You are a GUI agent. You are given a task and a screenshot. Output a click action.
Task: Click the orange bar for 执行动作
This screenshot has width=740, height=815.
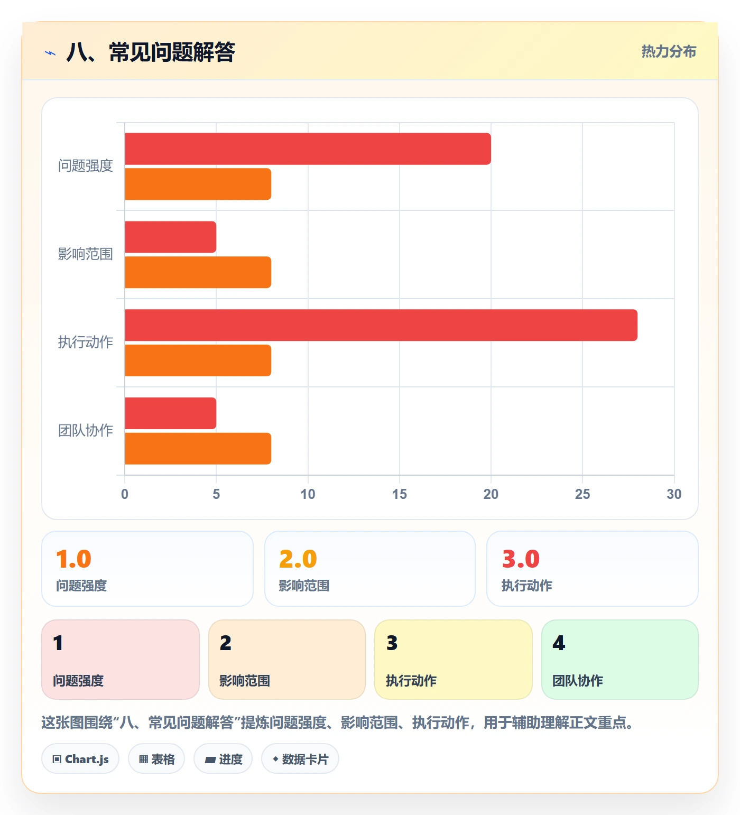[x=198, y=361]
